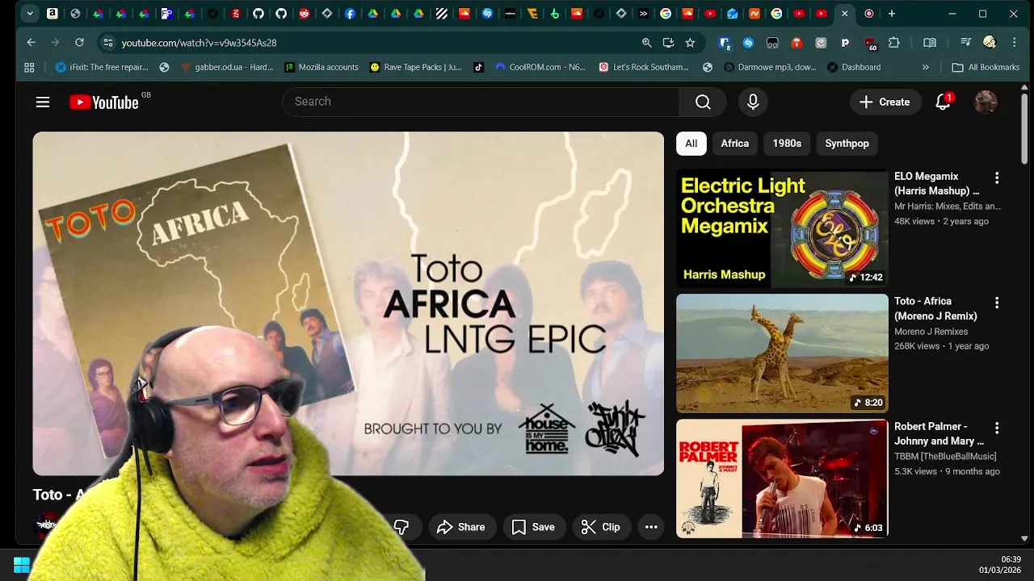
Task: Open media controls icon in Chrome toolbar
Action: coord(965,43)
